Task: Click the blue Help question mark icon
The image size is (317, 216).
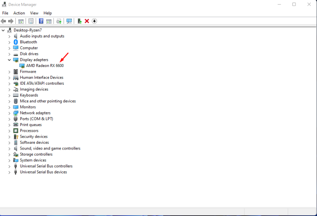Action: point(41,21)
